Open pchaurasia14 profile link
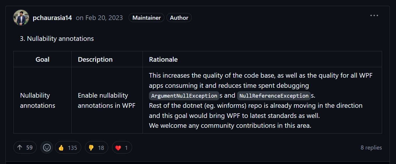 click(52, 18)
